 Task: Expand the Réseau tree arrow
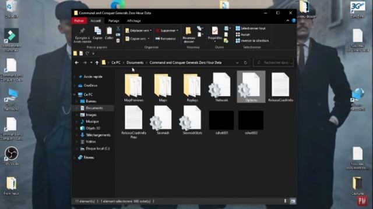coord(75,157)
